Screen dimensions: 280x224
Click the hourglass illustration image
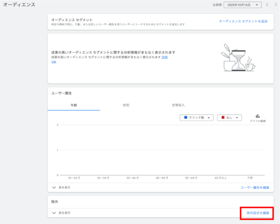(x=238, y=58)
